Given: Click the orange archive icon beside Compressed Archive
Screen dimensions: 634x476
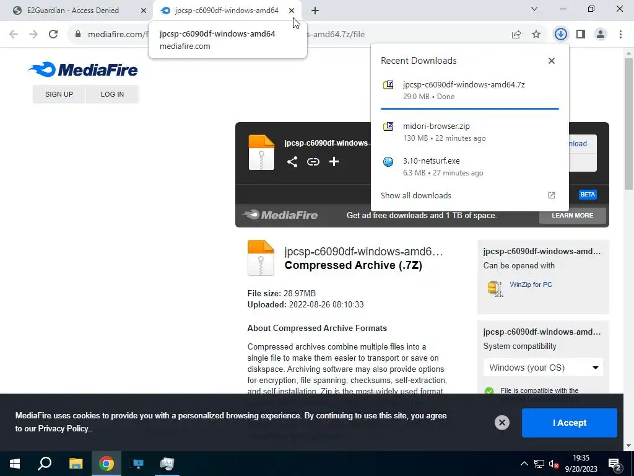Looking at the screenshot, I should 261,258.
